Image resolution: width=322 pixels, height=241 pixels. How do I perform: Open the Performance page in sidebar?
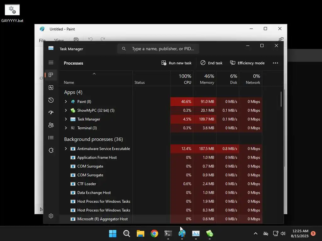[x=51, y=88]
